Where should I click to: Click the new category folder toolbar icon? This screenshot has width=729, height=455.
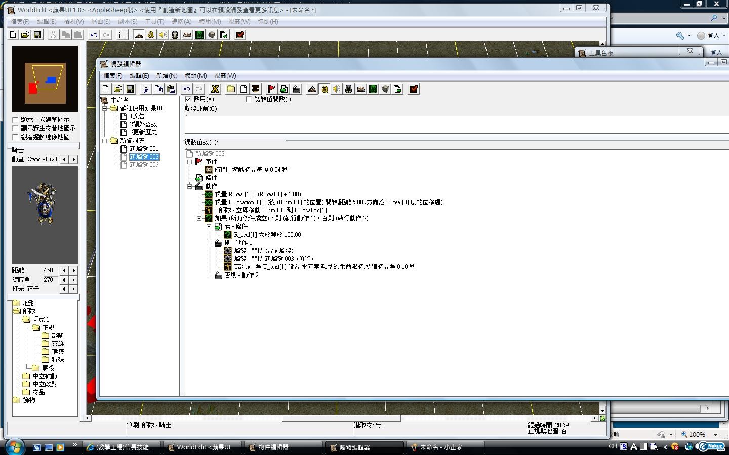coord(231,89)
